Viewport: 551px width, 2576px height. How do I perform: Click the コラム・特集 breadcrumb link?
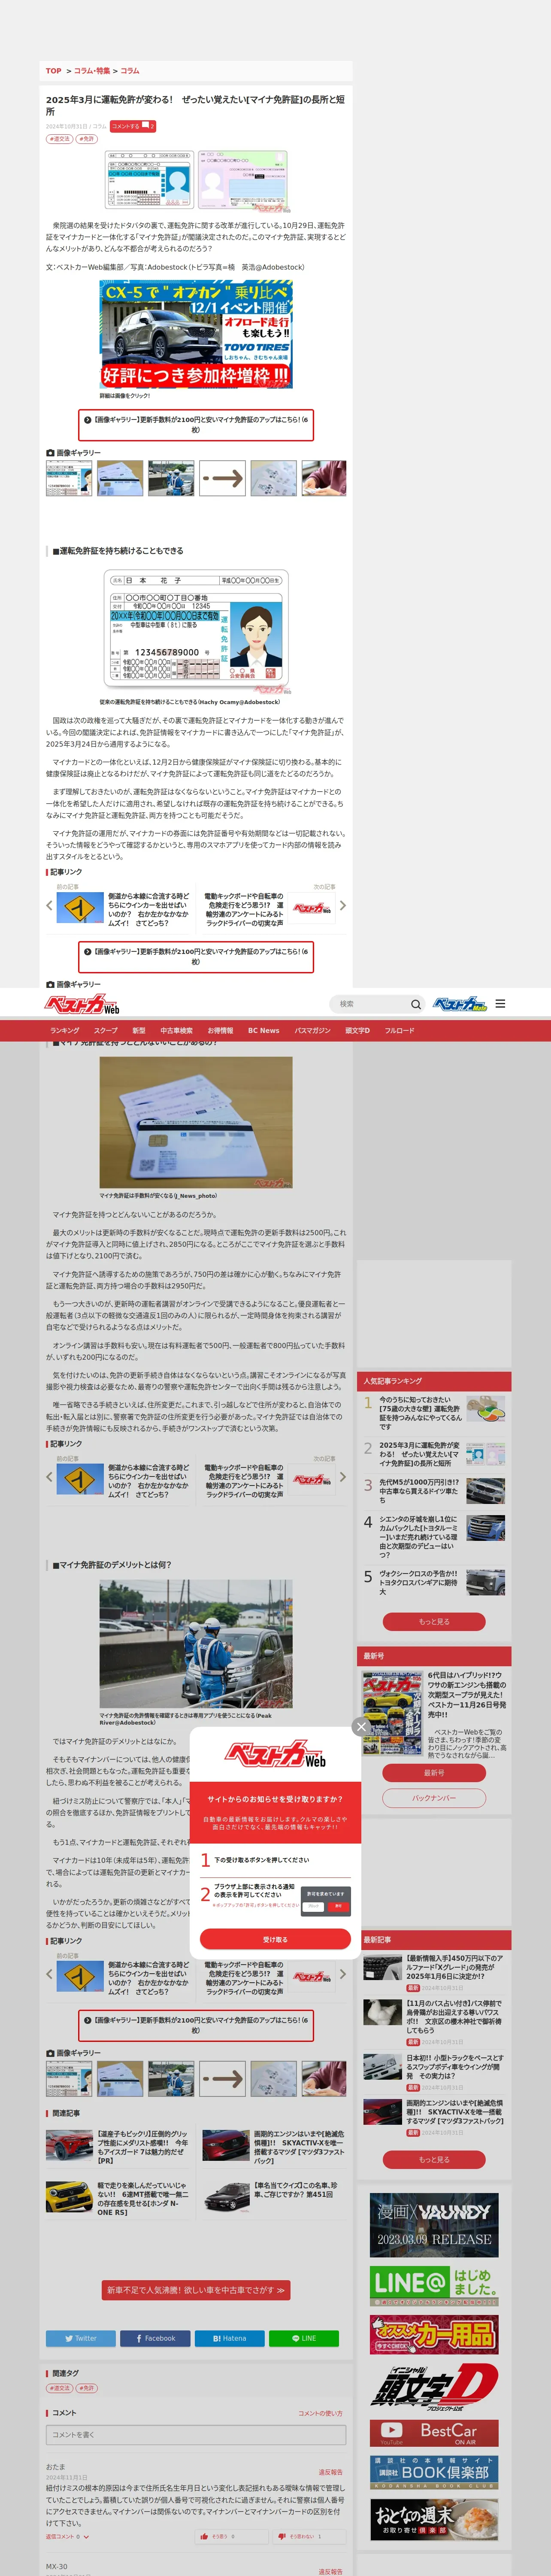(92, 71)
